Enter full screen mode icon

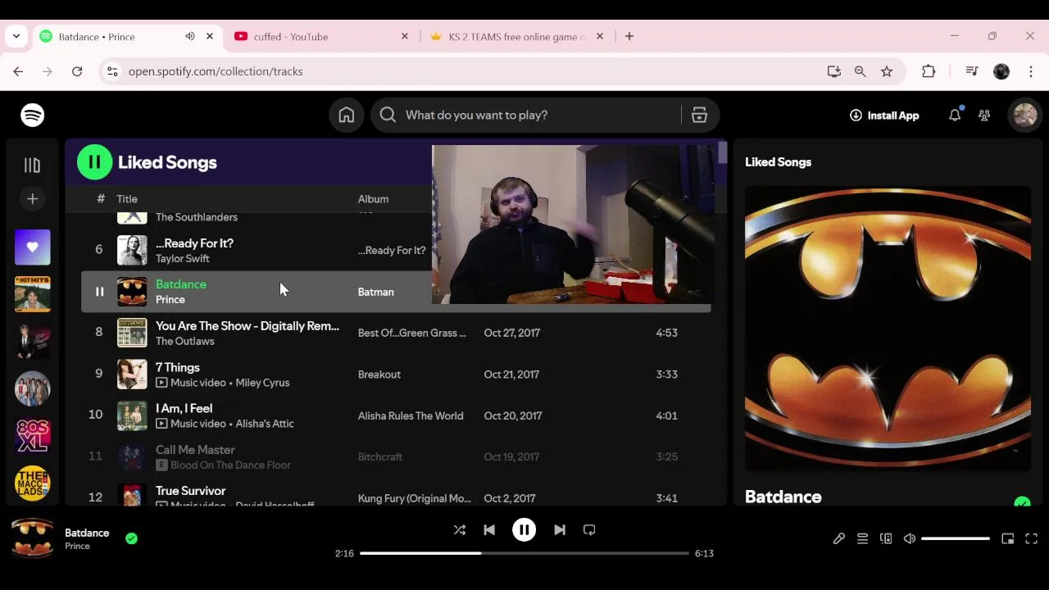[1032, 538]
